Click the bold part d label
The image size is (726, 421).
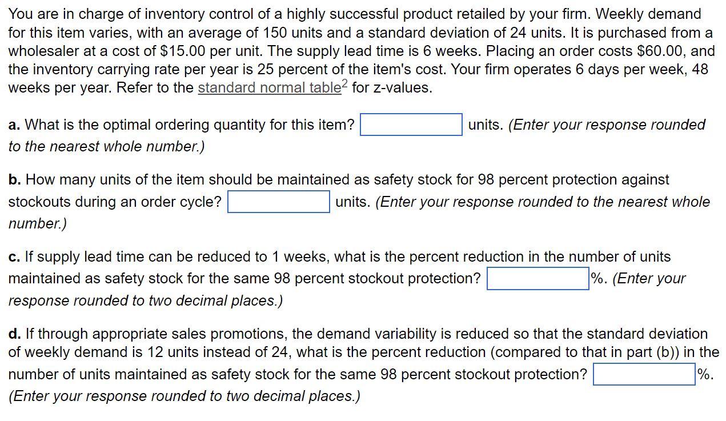tap(14, 334)
